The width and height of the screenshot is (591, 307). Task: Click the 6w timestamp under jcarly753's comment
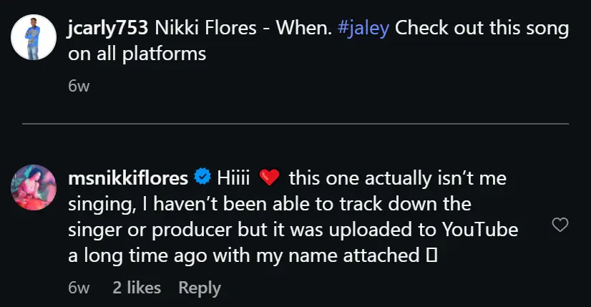79,87
